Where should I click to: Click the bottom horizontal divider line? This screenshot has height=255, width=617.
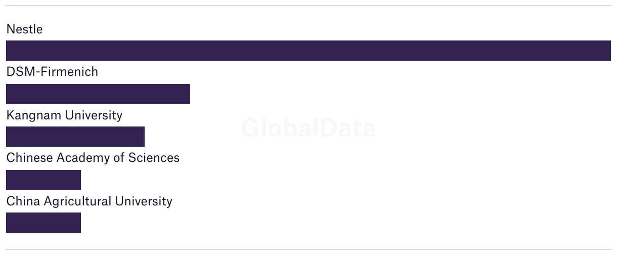tap(308, 249)
